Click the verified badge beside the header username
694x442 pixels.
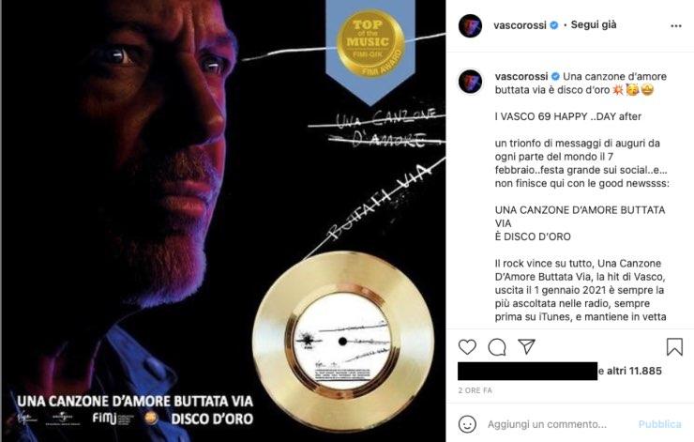(553, 25)
